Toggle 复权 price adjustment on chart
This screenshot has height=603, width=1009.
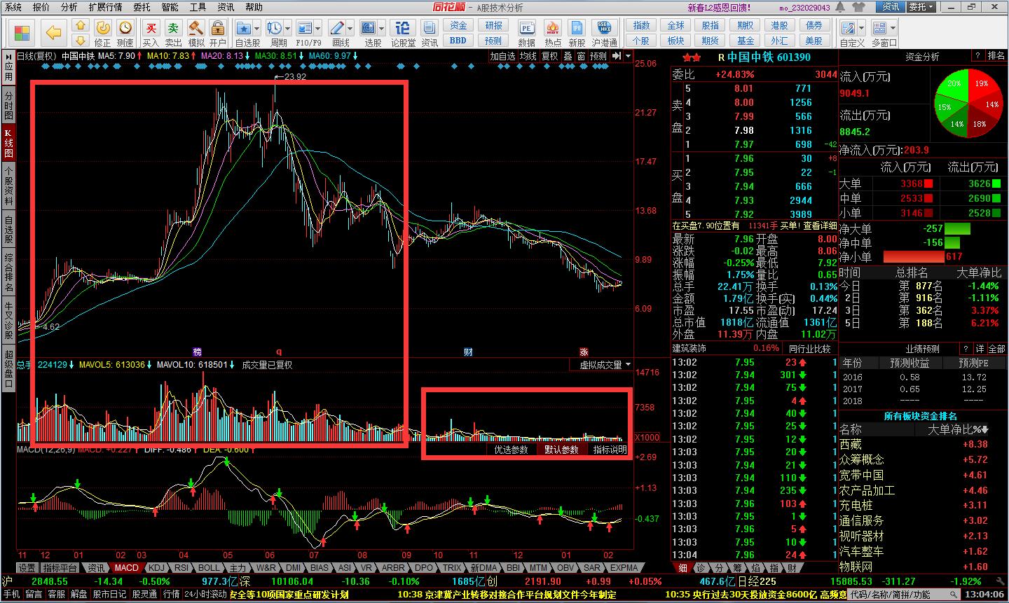(550, 56)
